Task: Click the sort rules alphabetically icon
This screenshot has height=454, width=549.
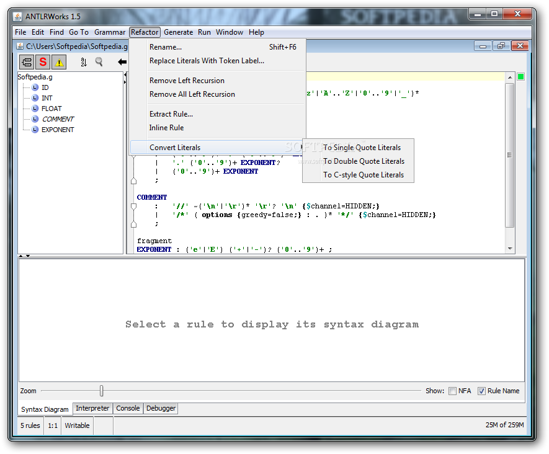Action: (83, 62)
